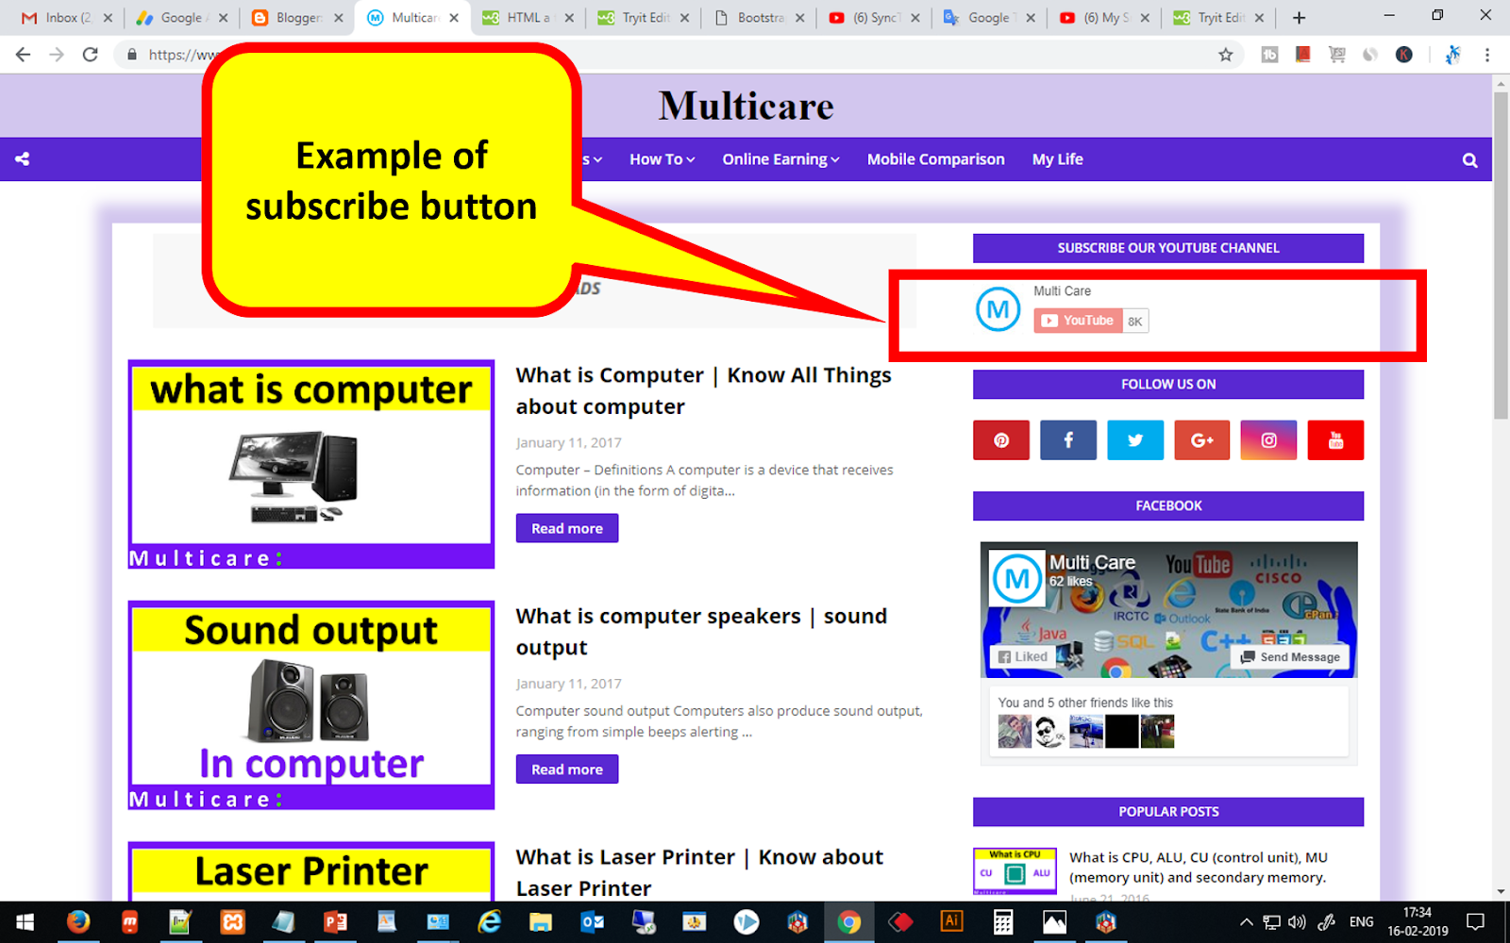Open the ENG language selector
Viewport: 1510px width, 943px height.
1361,922
